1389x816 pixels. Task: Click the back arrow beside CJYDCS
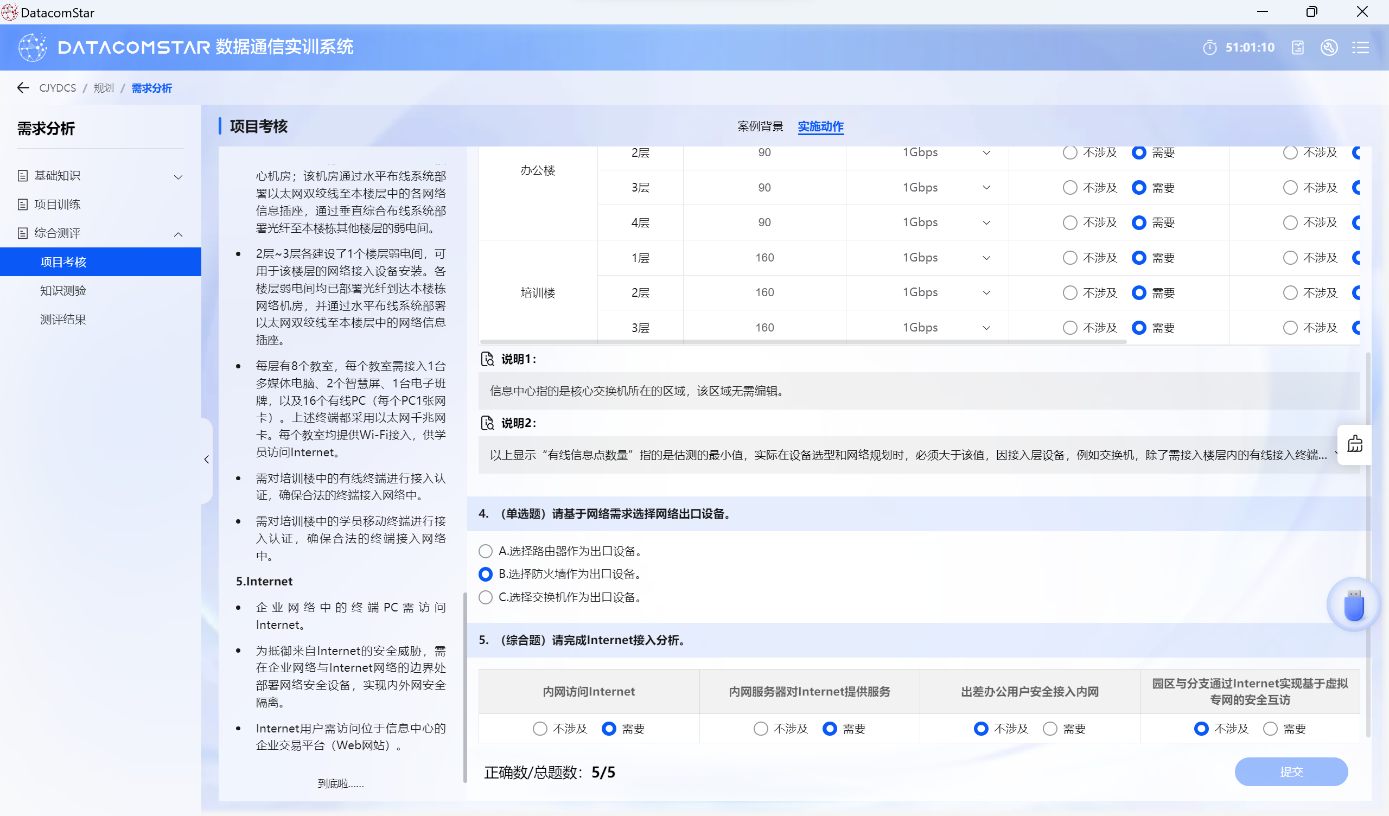pyautogui.click(x=23, y=88)
